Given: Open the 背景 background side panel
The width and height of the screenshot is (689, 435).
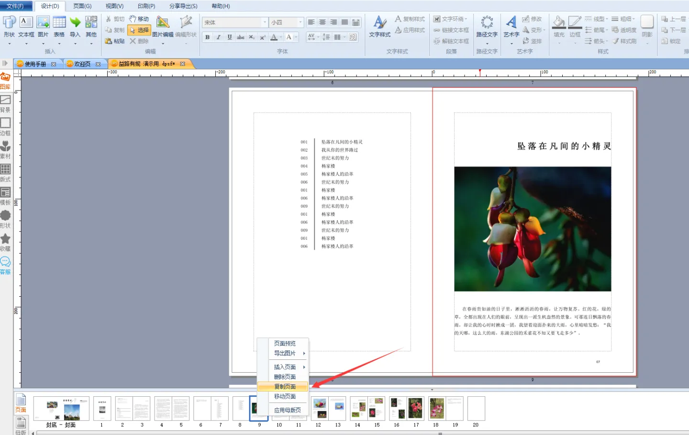Looking at the screenshot, I should 5,104.
